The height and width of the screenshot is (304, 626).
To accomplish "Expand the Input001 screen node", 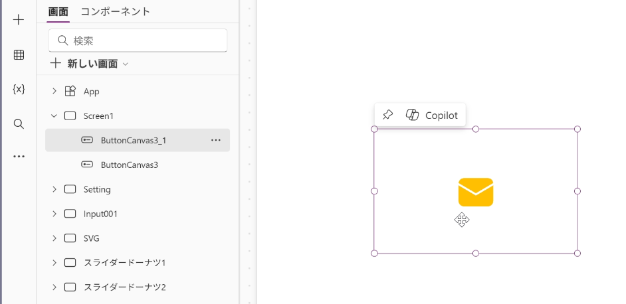I will click(54, 214).
